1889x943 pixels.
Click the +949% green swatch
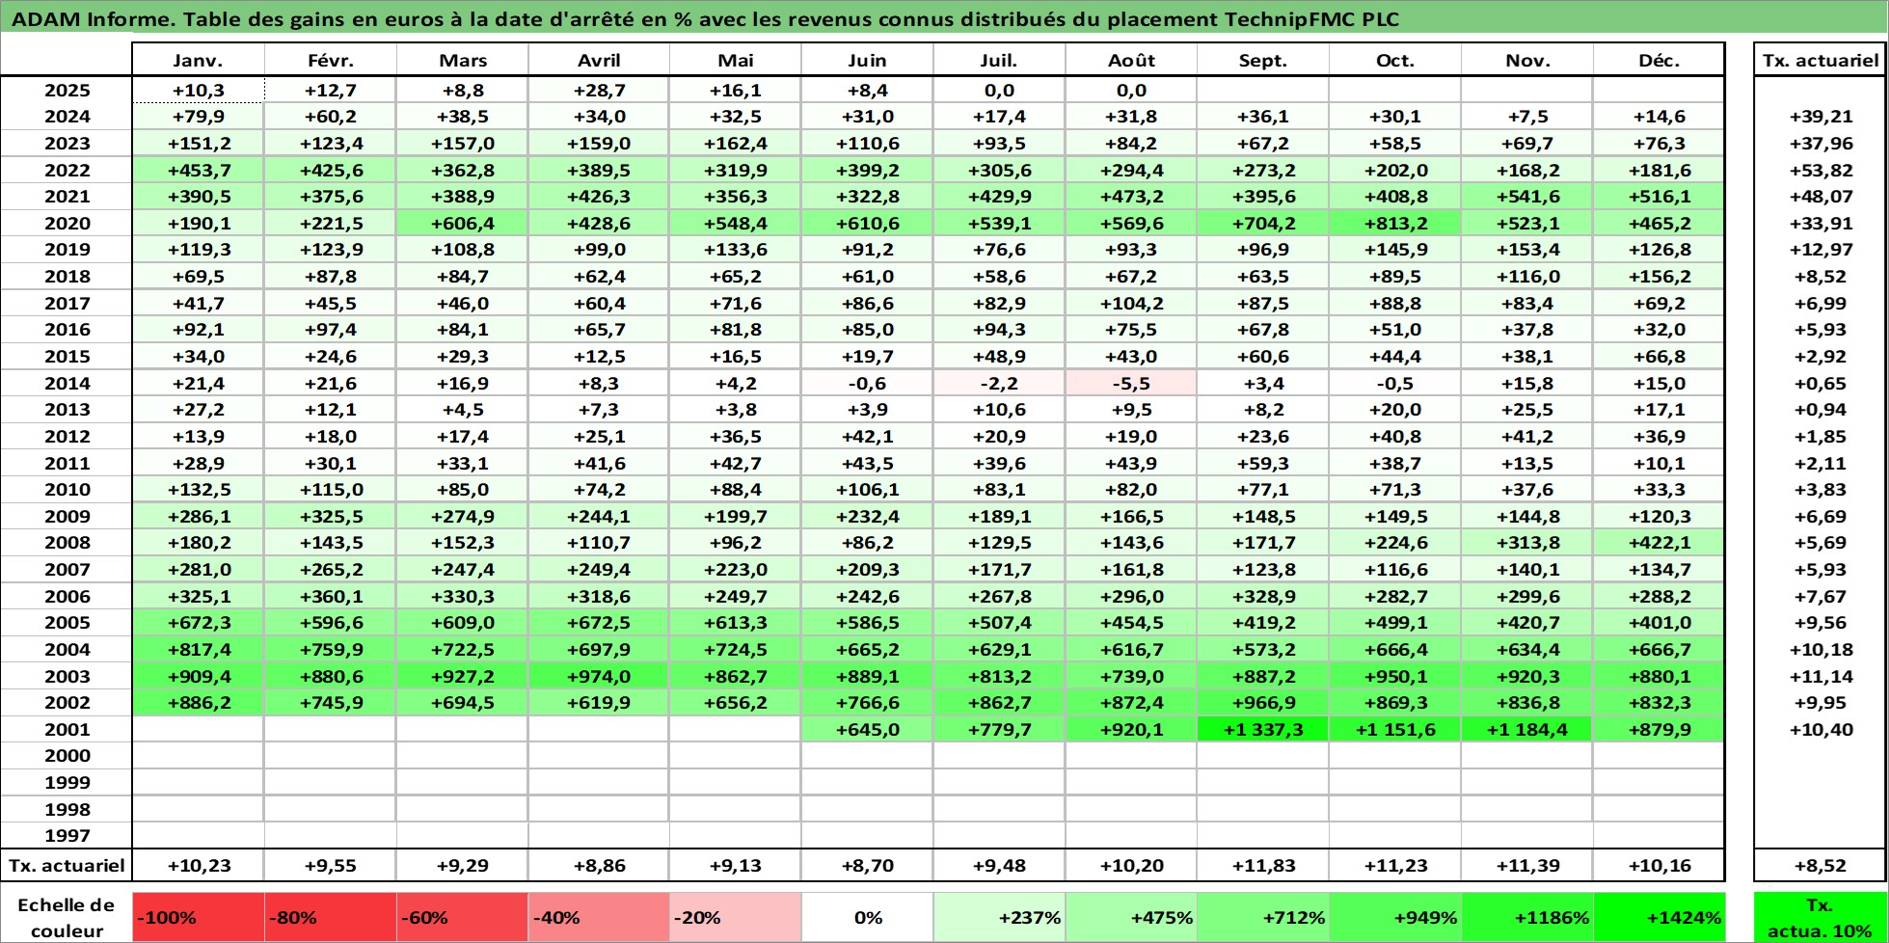[x=1394, y=917]
